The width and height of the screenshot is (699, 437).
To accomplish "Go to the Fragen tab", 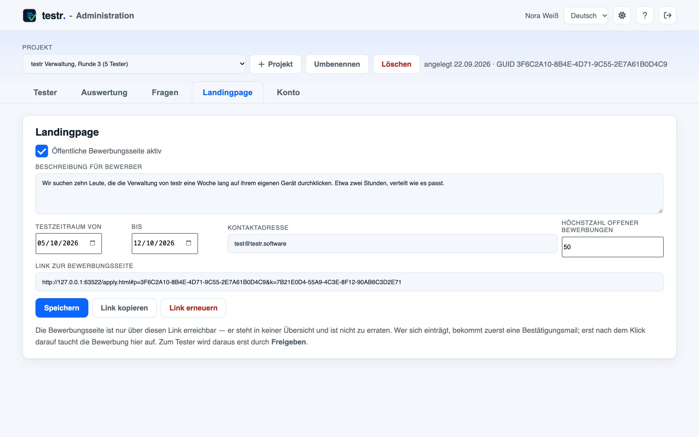I will click(x=165, y=93).
